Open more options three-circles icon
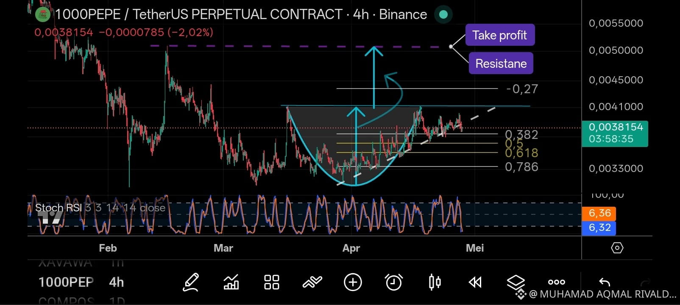 (x=557, y=282)
